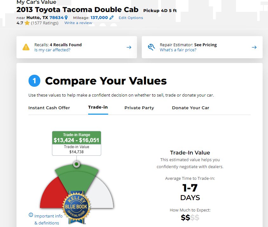Click the Kelley Blue Book official guide badge
268x227 pixels.
pos(76,207)
